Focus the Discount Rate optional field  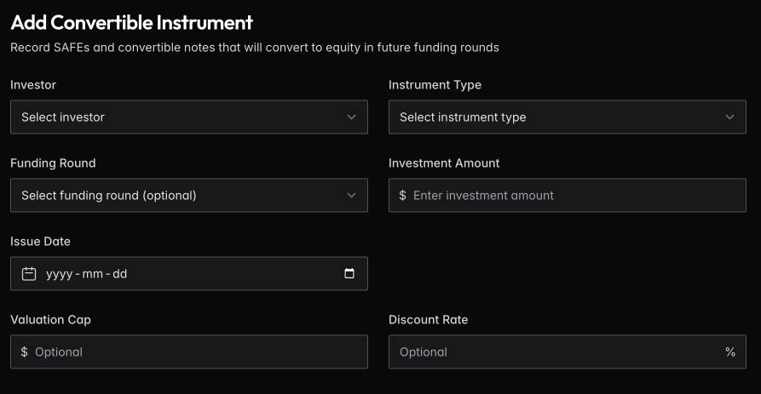(x=554, y=352)
